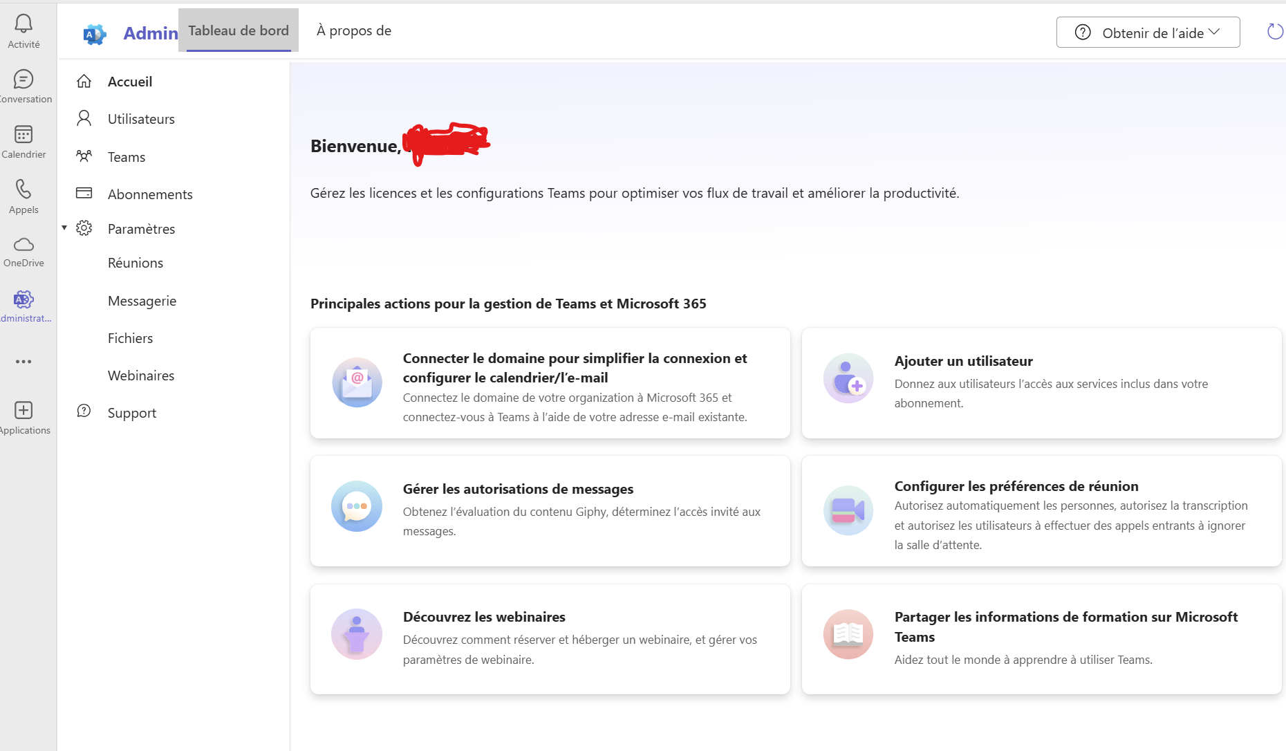Open Réunions settings
This screenshot has height=751, width=1286.
pos(136,263)
